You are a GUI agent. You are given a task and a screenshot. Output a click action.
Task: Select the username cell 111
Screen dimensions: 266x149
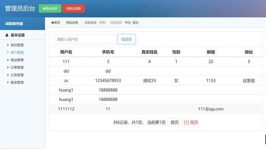pos(66,61)
